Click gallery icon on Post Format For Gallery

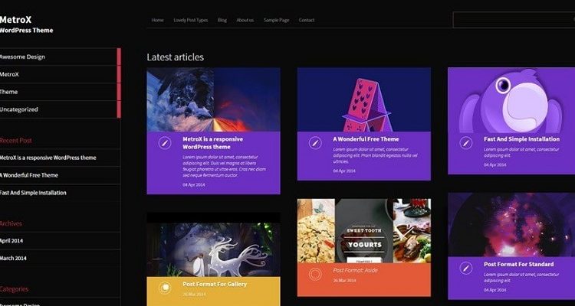tap(165, 288)
